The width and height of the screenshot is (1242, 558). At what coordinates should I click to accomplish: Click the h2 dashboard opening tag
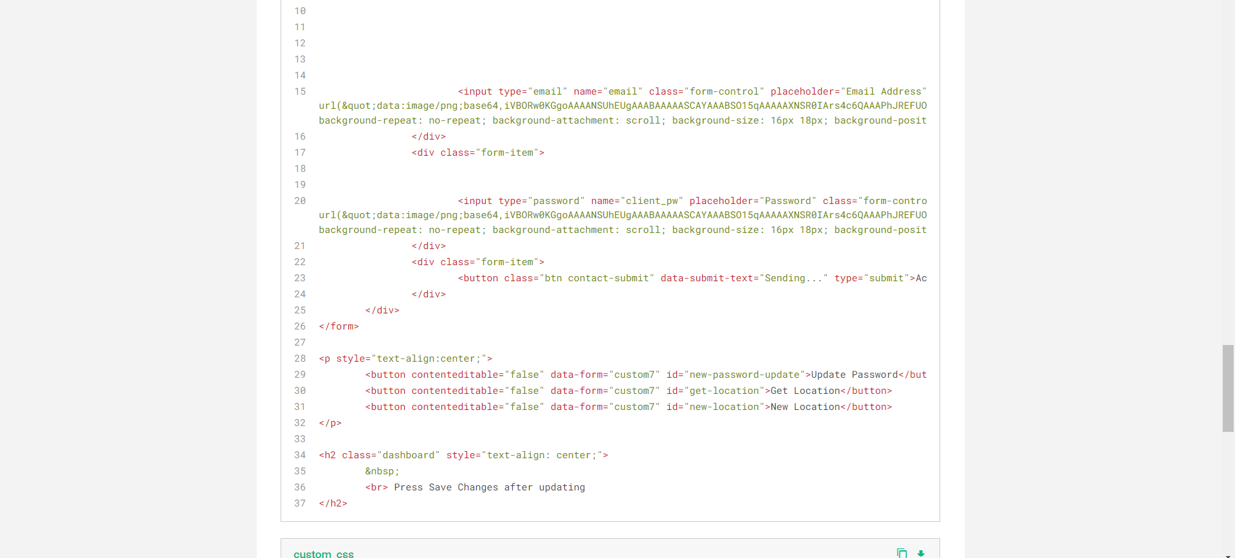pos(463,455)
